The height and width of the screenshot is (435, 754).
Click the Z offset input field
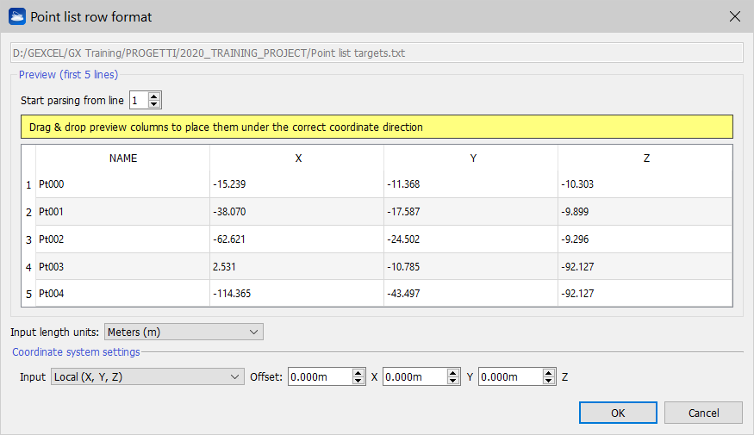tap(509, 376)
